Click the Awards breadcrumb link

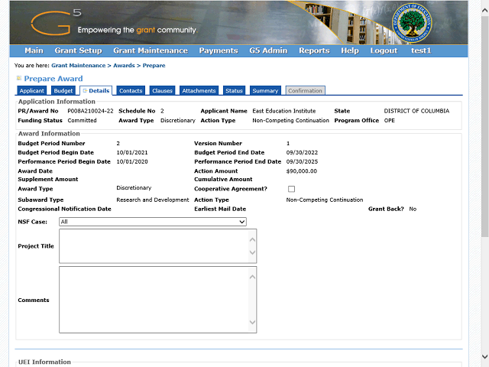(124, 66)
